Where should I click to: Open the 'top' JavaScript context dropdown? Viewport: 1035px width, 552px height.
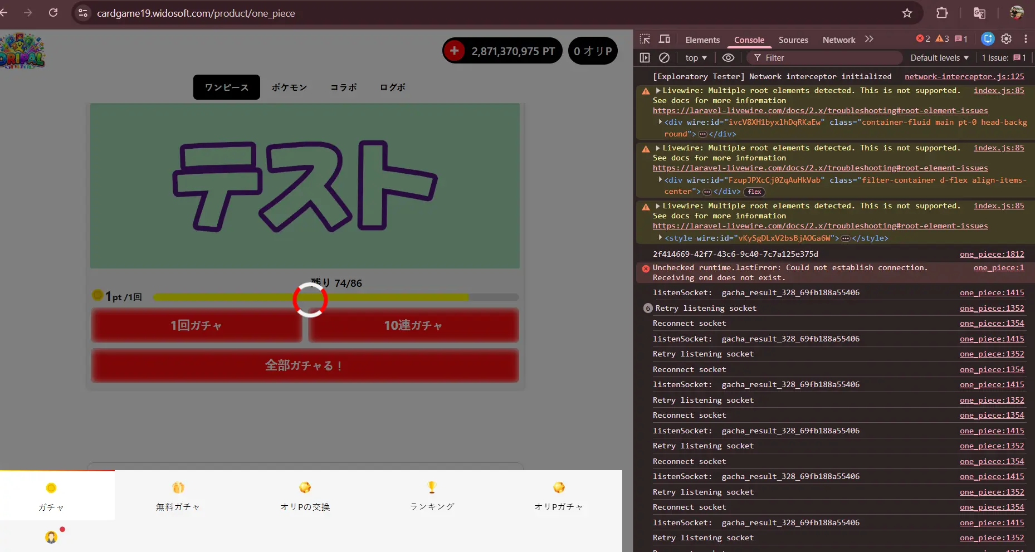tap(696, 57)
